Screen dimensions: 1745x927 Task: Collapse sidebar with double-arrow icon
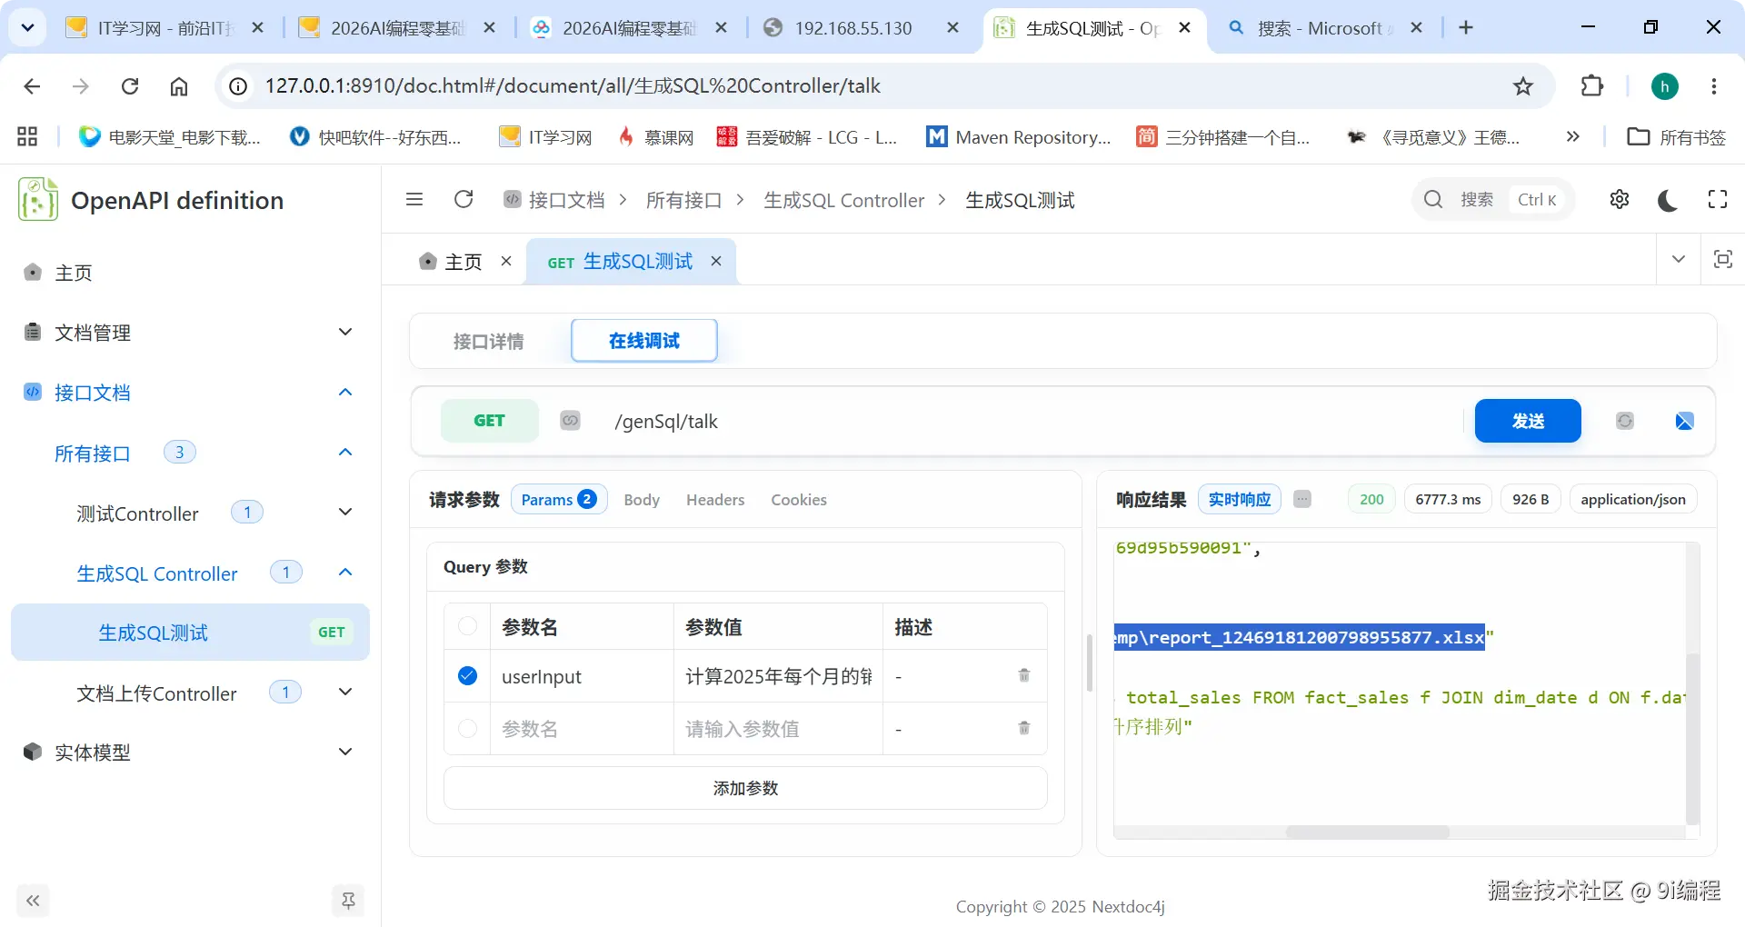pos(33,901)
